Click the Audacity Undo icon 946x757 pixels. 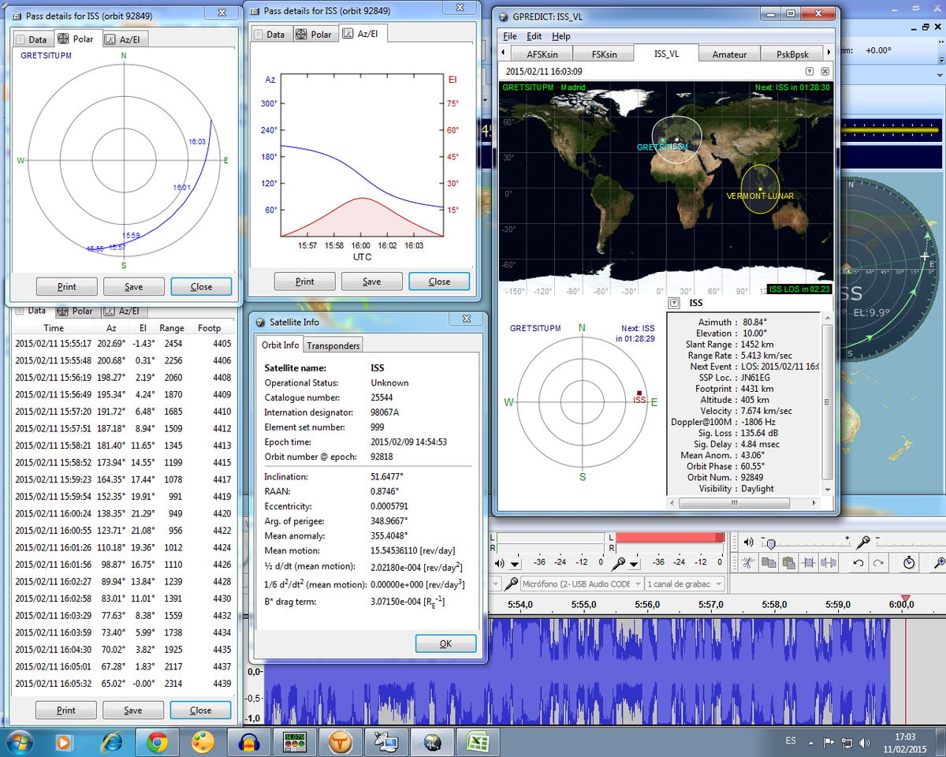858,563
